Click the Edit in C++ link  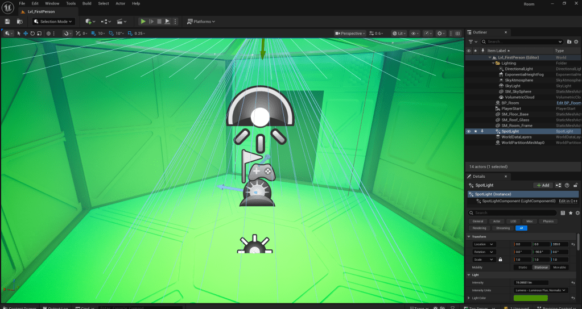(x=568, y=201)
